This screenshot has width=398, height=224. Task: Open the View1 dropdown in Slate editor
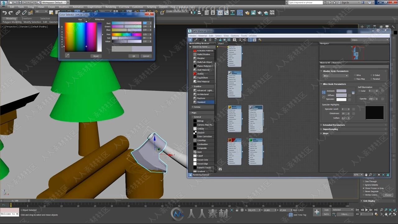tap(370, 40)
